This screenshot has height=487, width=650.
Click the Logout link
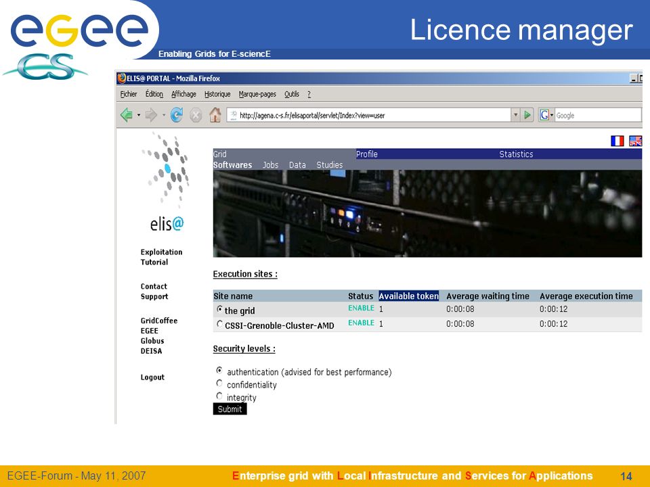tap(152, 377)
